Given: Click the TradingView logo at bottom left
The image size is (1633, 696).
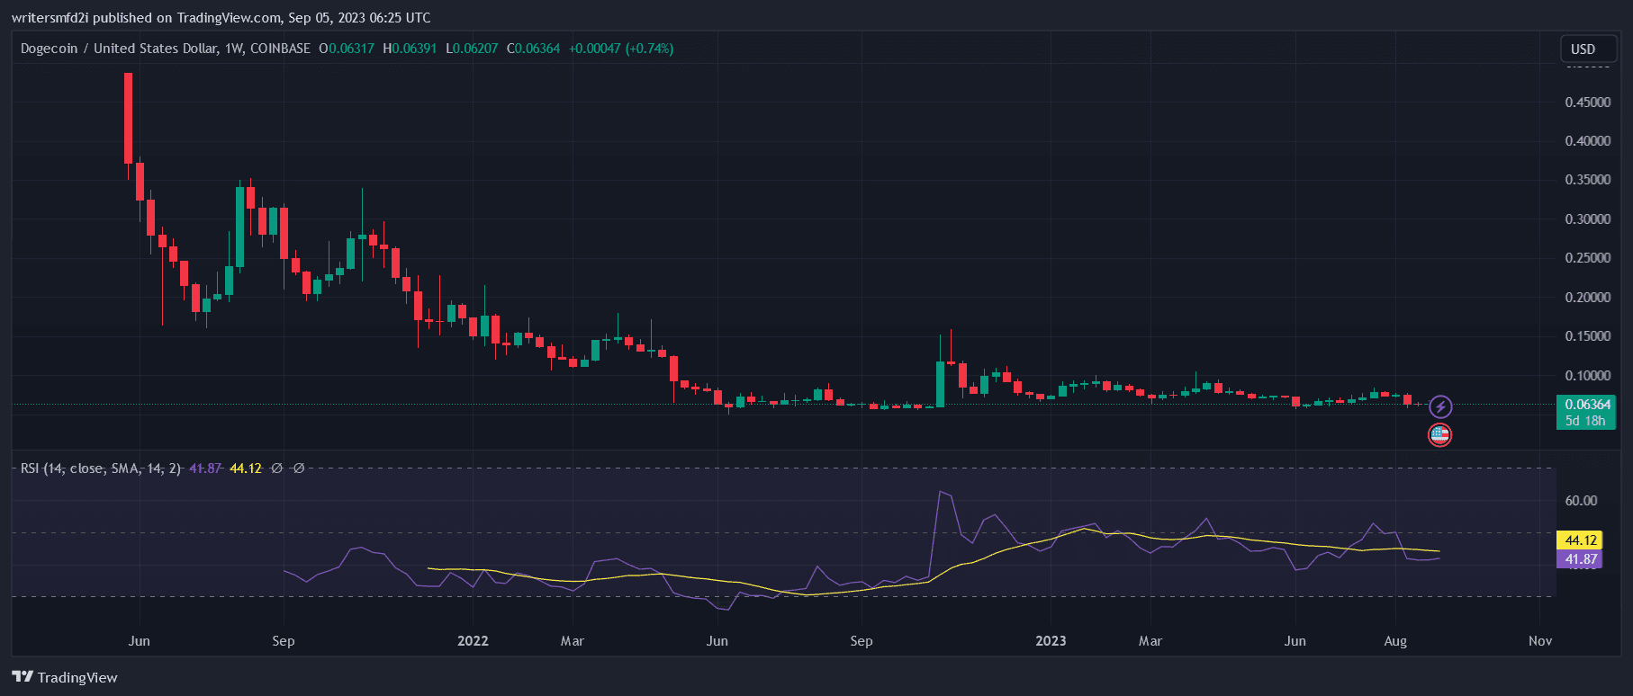Looking at the screenshot, I should [x=65, y=677].
